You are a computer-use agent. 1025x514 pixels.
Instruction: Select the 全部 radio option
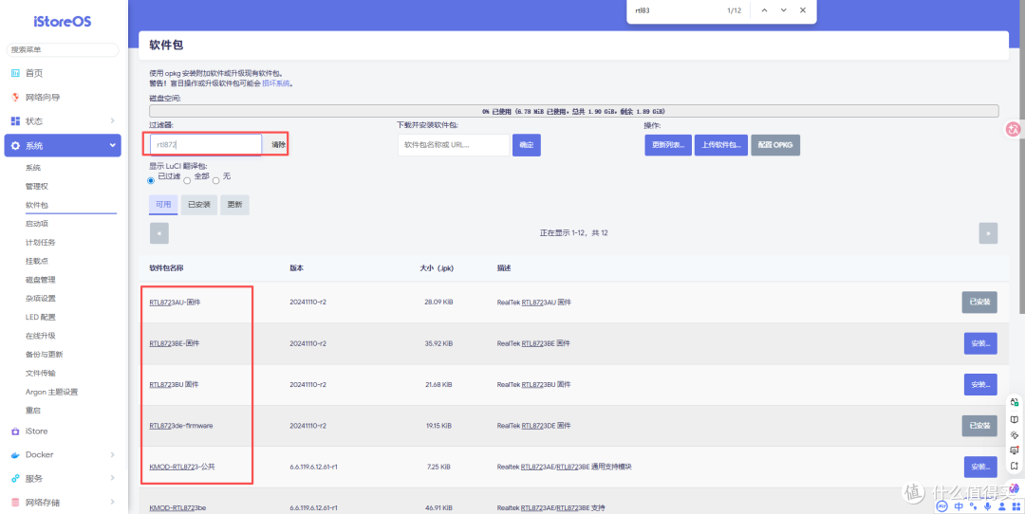point(188,180)
